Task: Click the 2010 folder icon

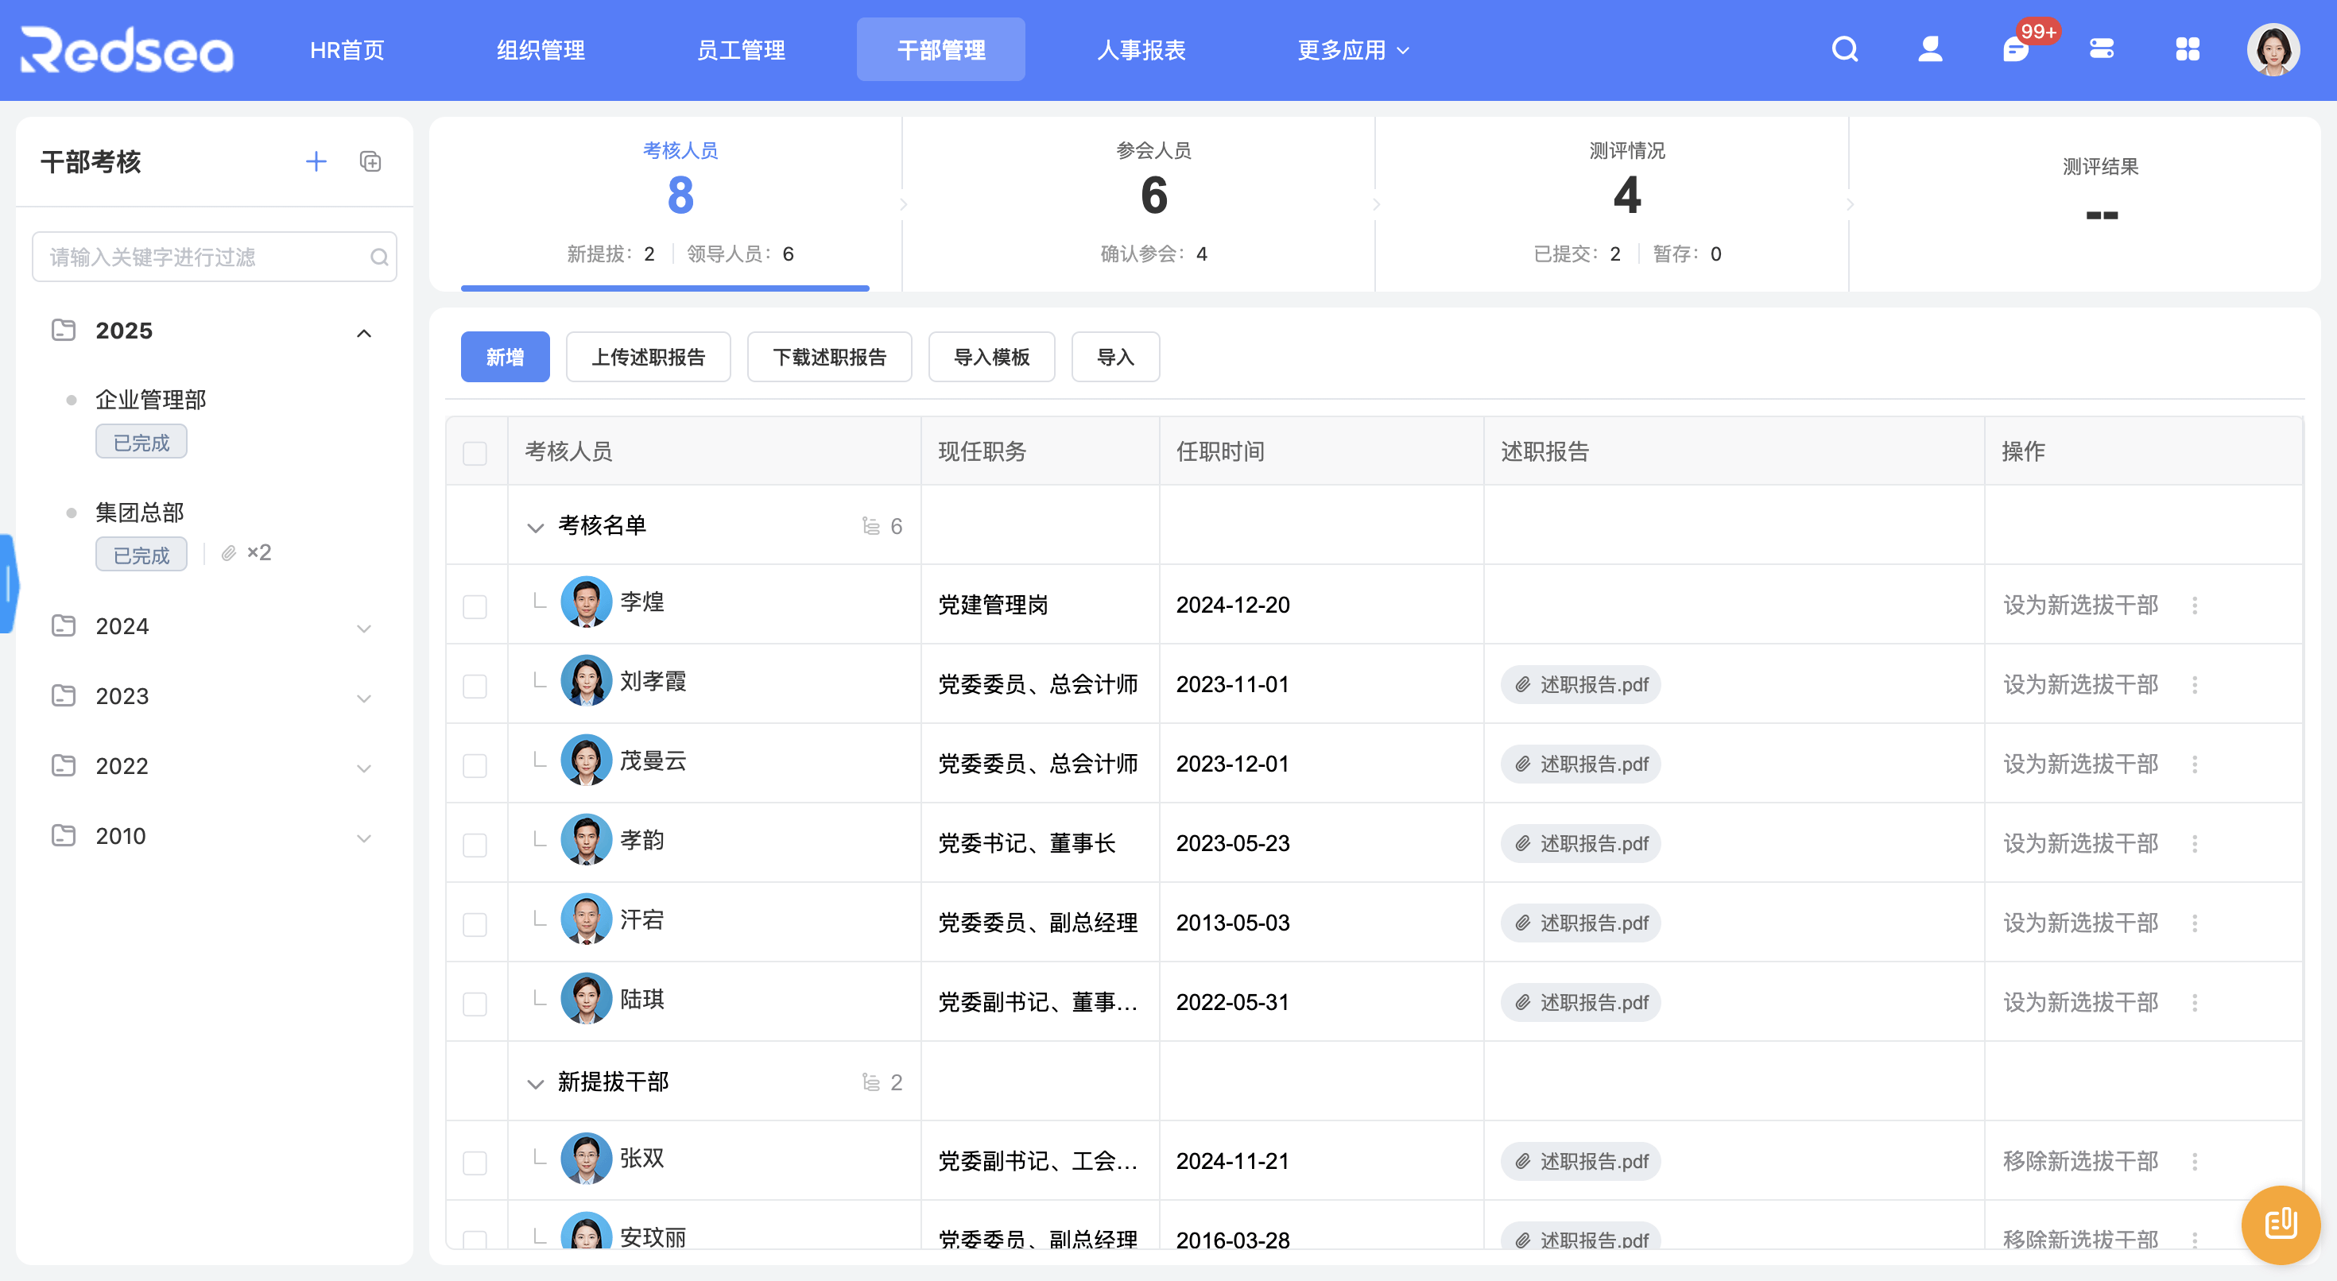Action: tap(64, 835)
